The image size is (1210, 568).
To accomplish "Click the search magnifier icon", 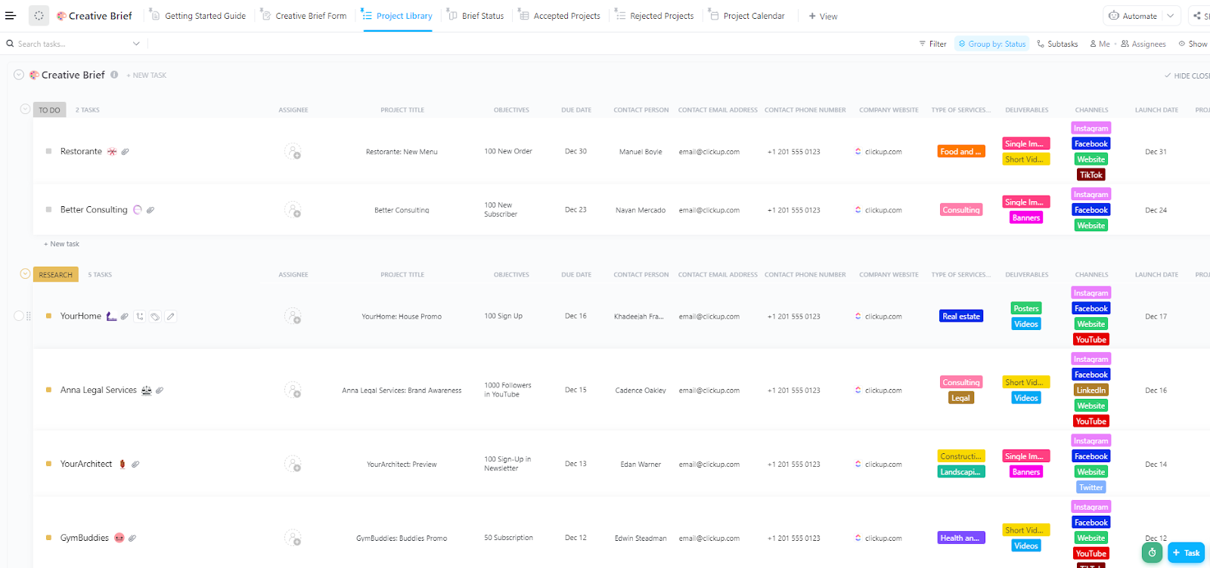I will click(11, 44).
